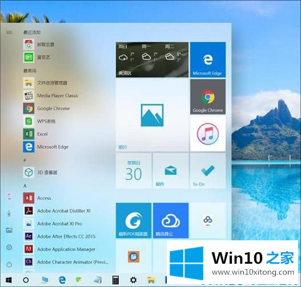301x287 pixels.
Task: Open the orange app tile in bottom row
Action: (x=134, y=257)
